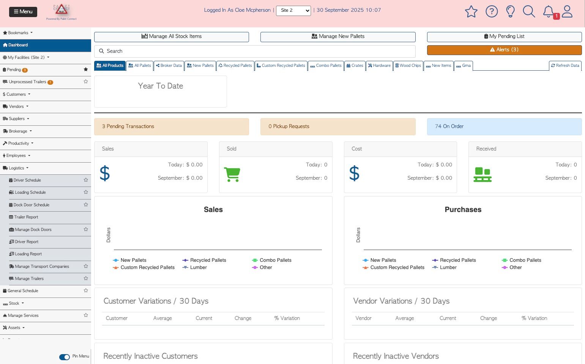Open the Site 2 selector dropdown
Viewport: 585px width, 364px height.
point(293,11)
